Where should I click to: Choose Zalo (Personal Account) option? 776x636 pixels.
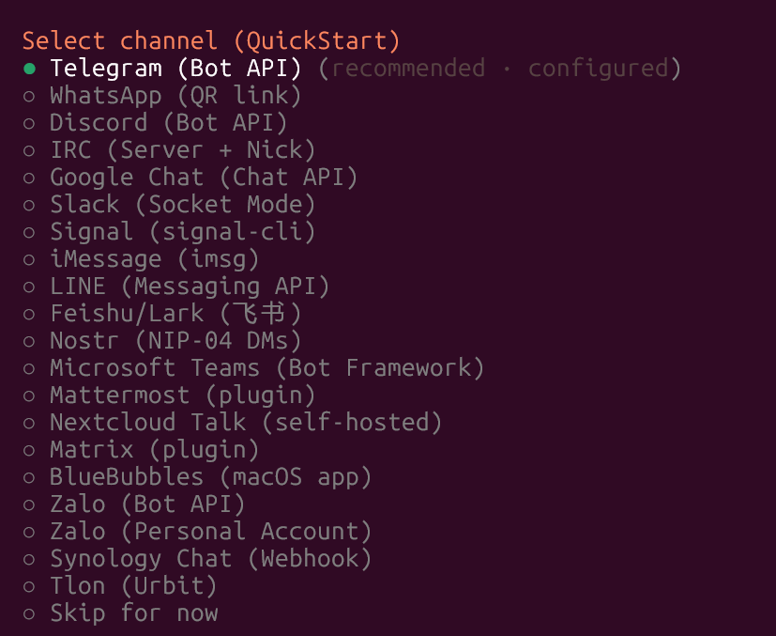click(x=210, y=532)
